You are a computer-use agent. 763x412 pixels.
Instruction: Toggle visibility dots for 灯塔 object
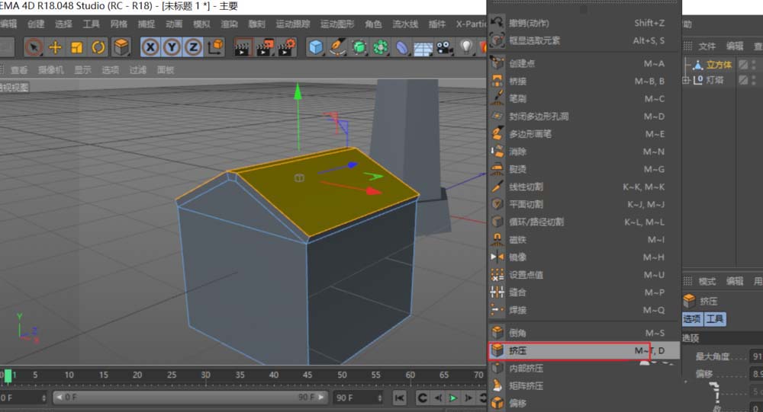point(754,80)
